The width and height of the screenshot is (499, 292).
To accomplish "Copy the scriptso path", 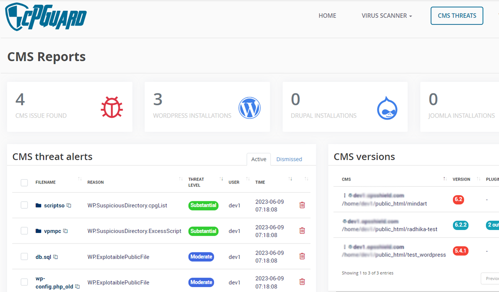I will 69,206.
